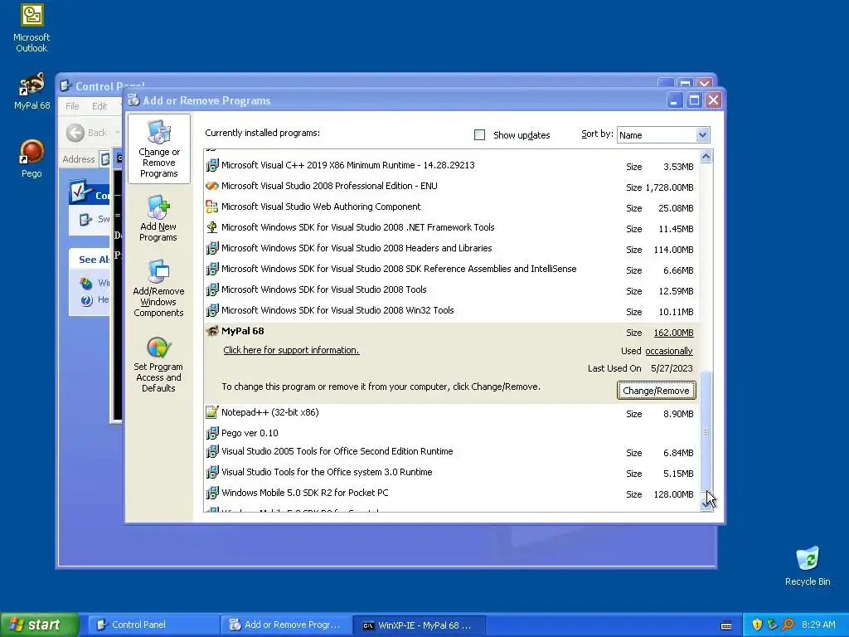
Task: Click the security shield tray icon
Action: pyautogui.click(x=757, y=625)
